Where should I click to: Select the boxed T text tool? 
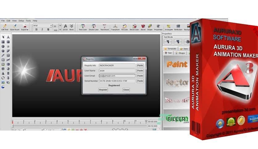(x=8, y=55)
